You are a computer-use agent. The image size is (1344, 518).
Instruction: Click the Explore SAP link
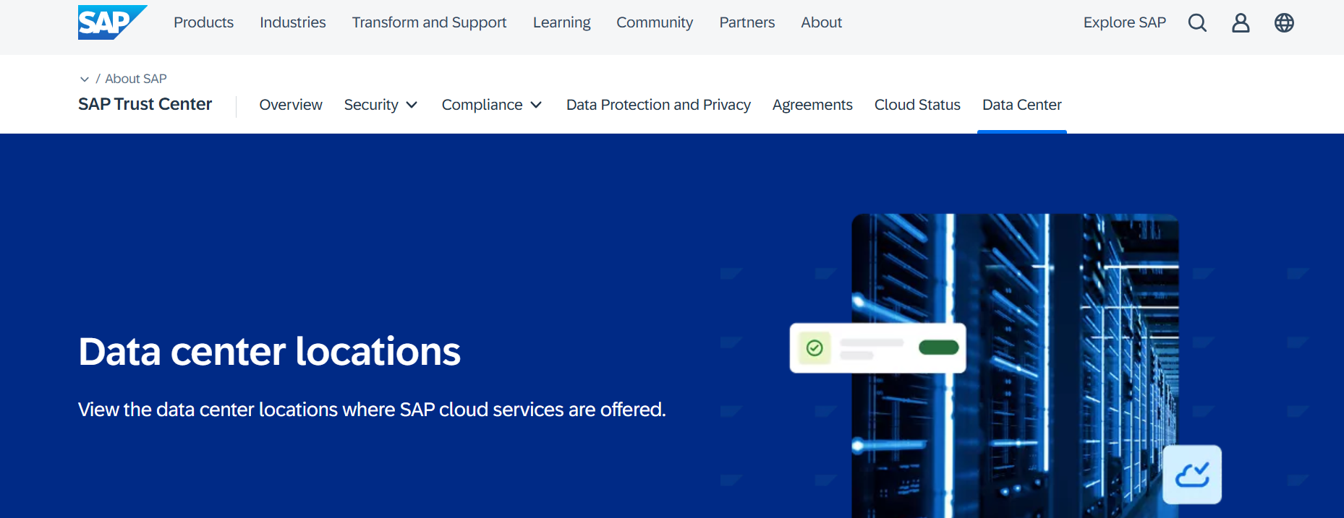[1124, 22]
